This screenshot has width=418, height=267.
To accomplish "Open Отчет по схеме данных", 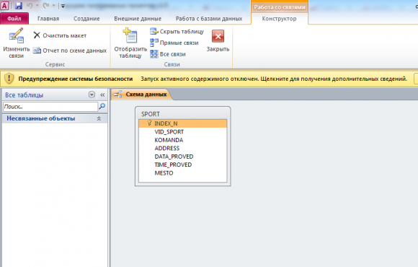I will coord(70,51).
